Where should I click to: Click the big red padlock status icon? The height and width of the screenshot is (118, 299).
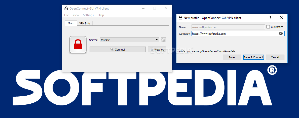[x=78, y=45]
